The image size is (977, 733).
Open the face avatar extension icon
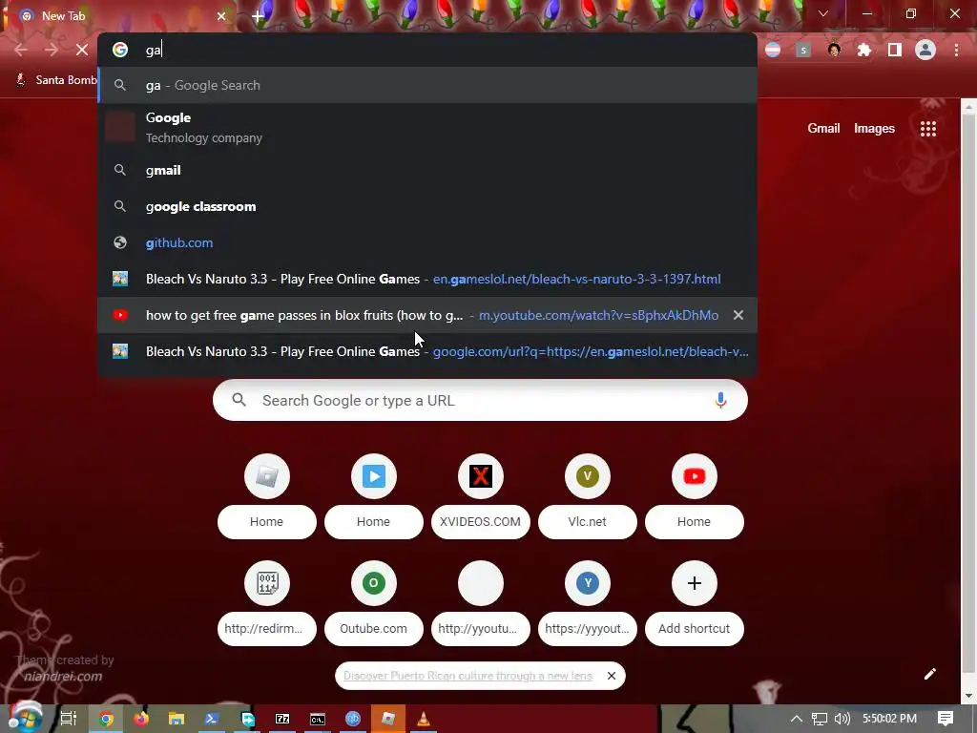tap(834, 50)
